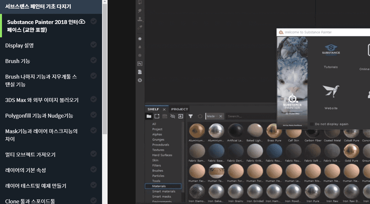Check the 'Do not display again' box

click(x=311, y=124)
